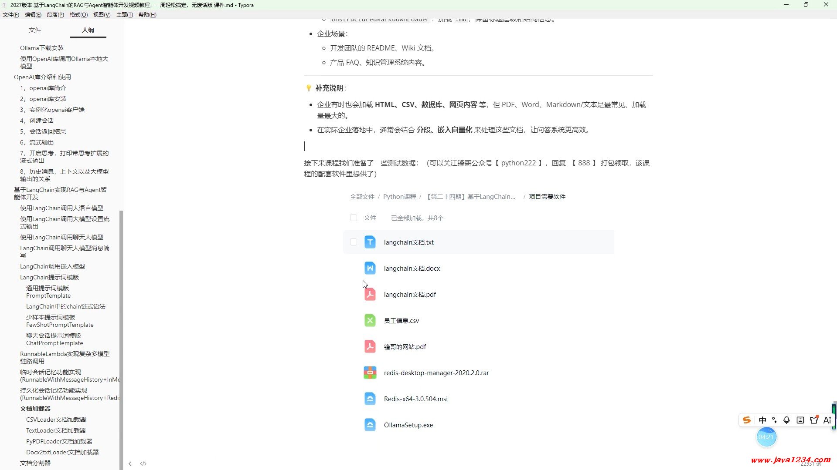Jump to OpenAI库介绍和使用 in outline
The image size is (837, 470).
[x=42, y=77]
